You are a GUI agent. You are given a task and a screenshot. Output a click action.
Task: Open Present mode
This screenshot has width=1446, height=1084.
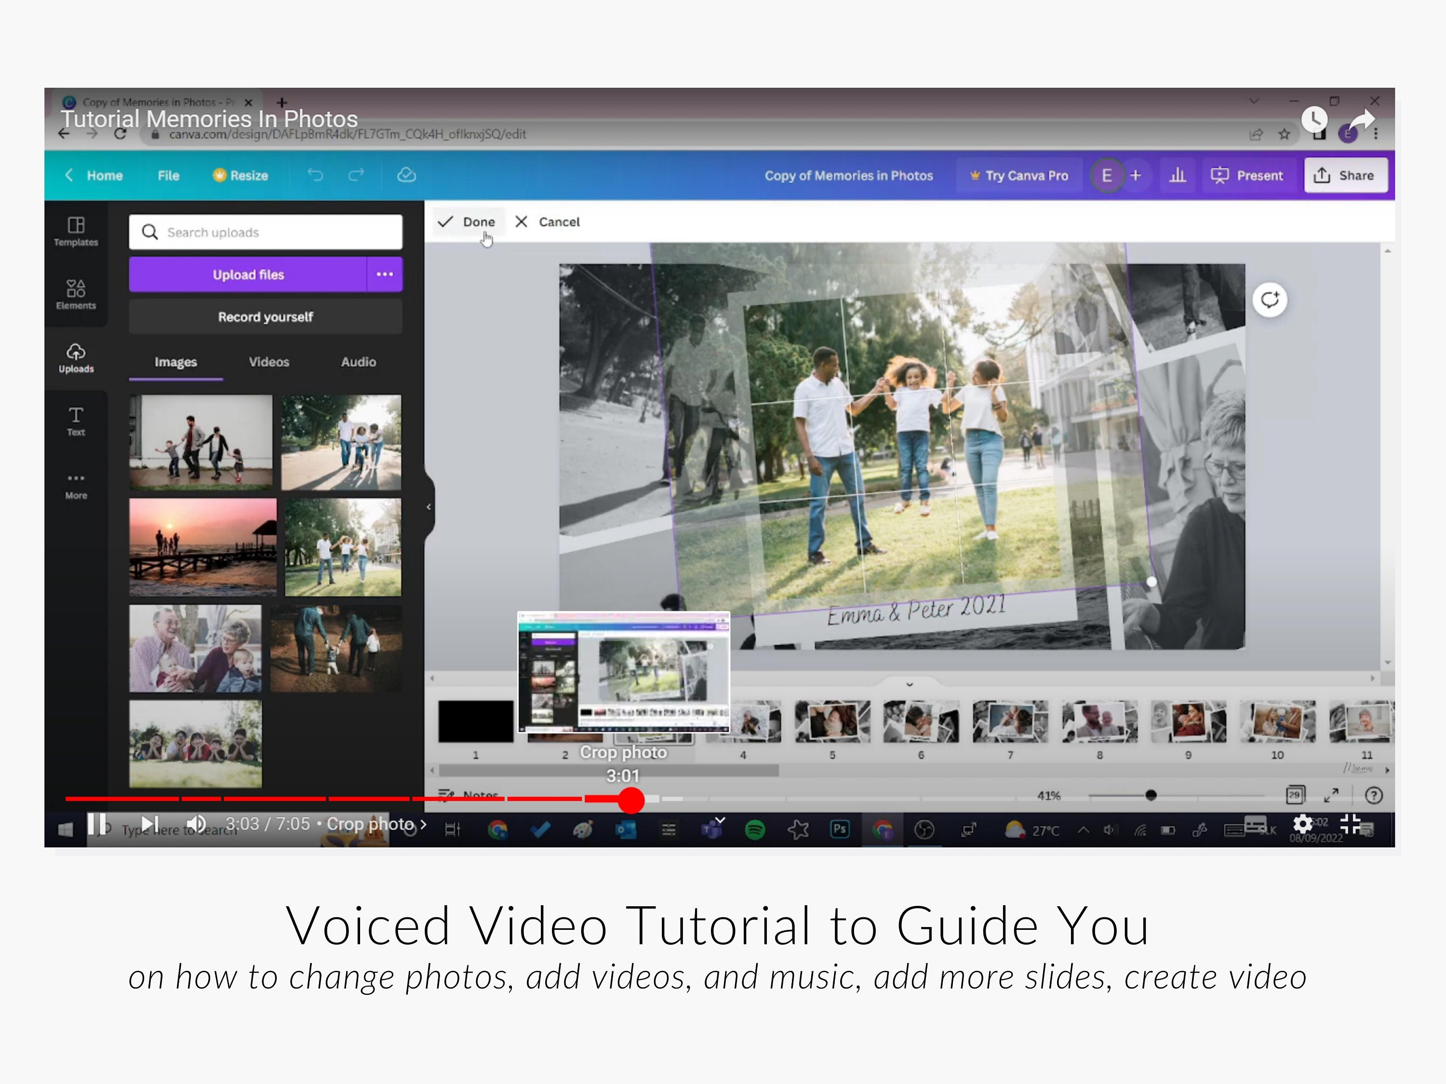click(x=1247, y=175)
